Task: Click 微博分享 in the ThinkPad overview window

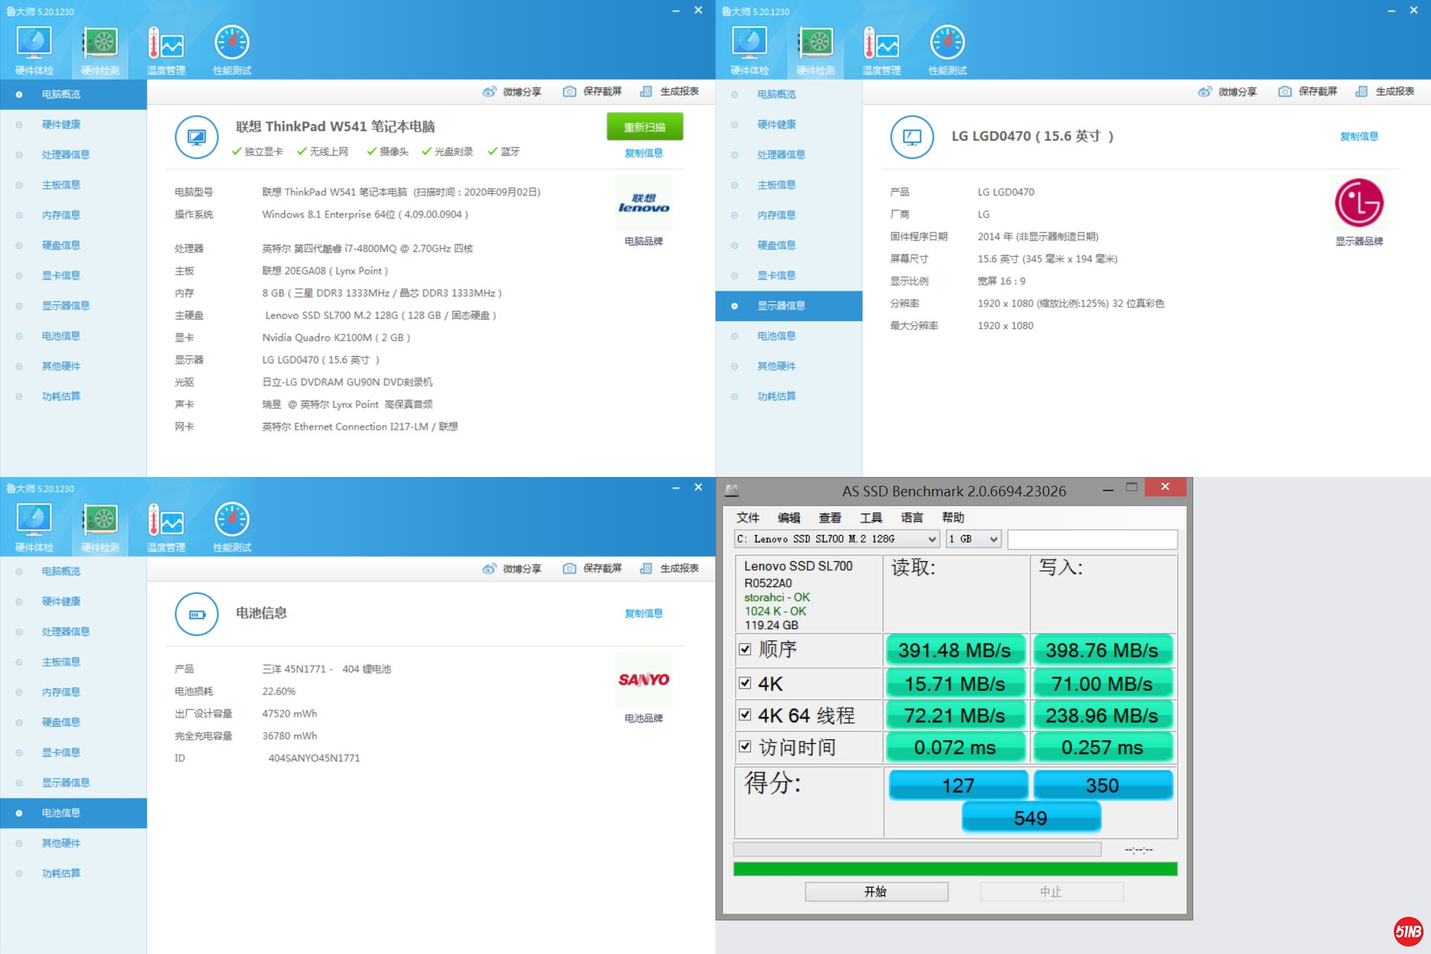Action: pos(512,92)
